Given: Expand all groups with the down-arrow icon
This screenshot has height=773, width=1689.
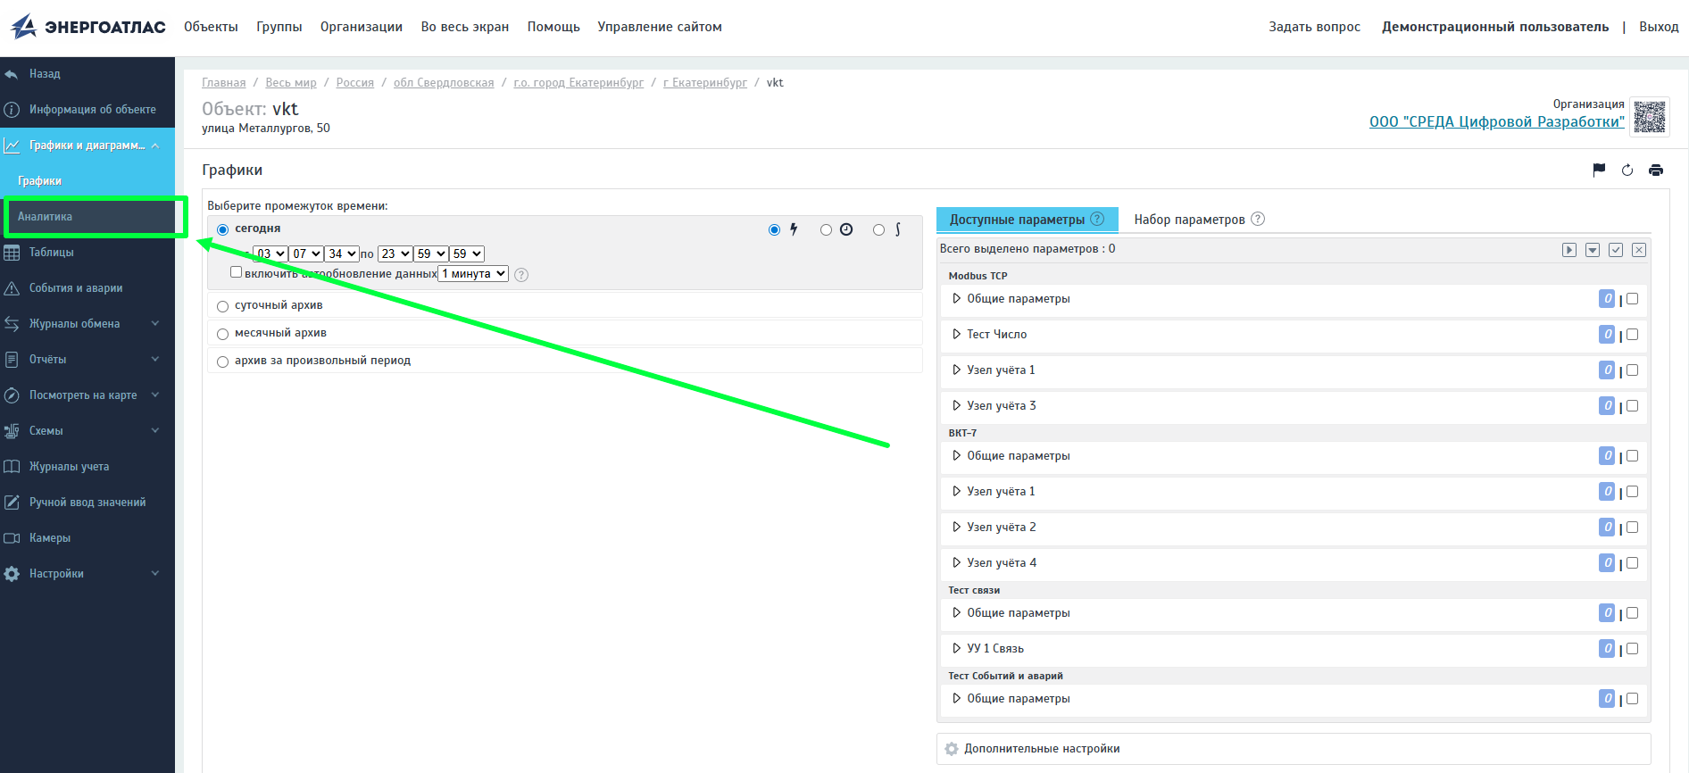Looking at the screenshot, I should [1593, 250].
